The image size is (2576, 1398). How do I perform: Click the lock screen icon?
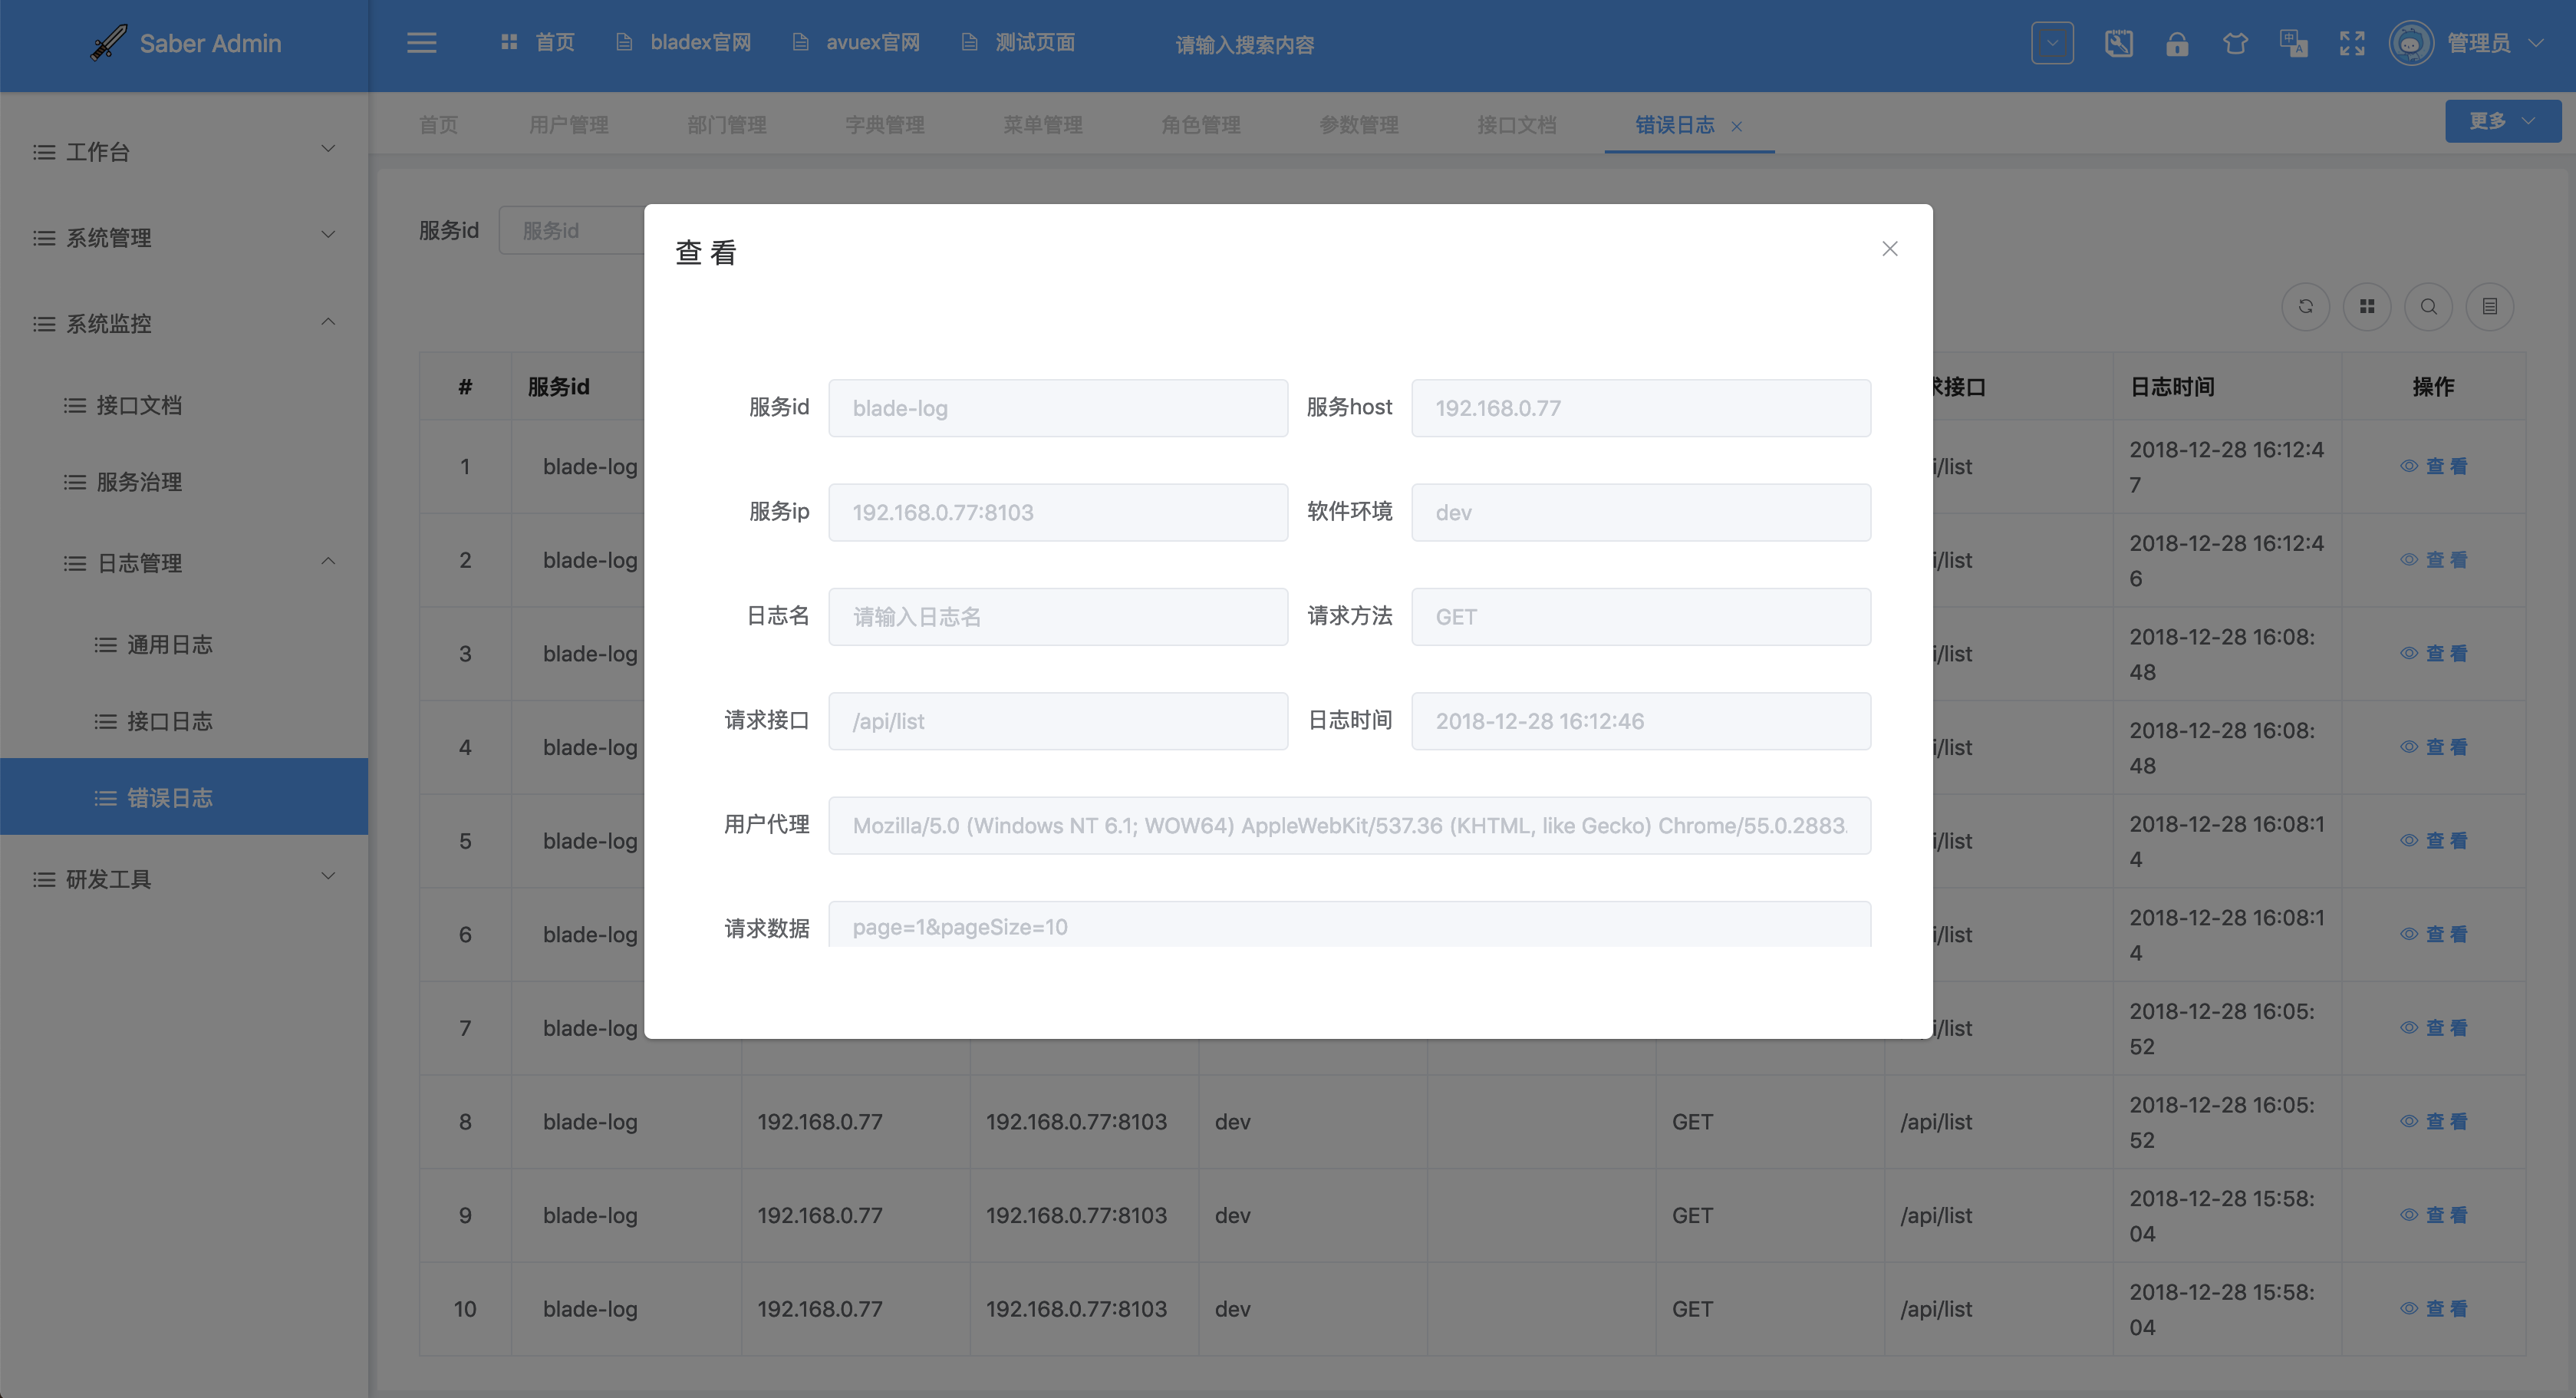[2176, 44]
